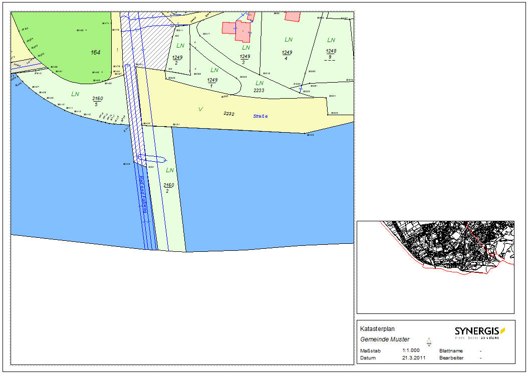Screen dimensions: 528x373
Task: Click the north arrow symbol
Action: point(429,342)
